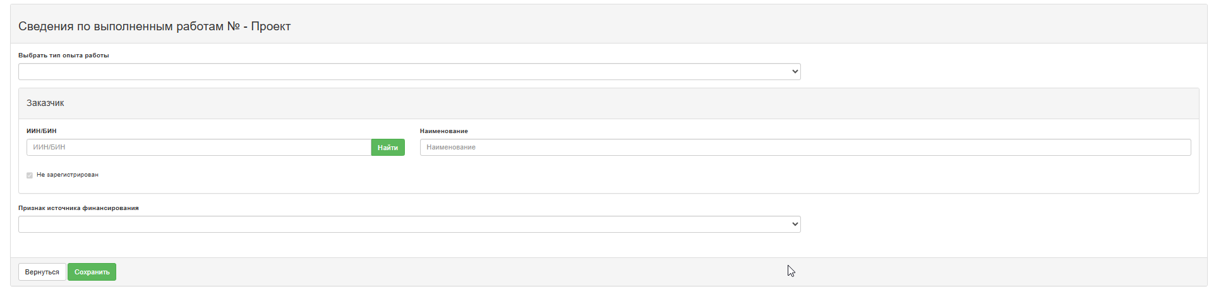Click the 'Заказчик' panel heading
The image size is (1209, 287).
tap(45, 103)
